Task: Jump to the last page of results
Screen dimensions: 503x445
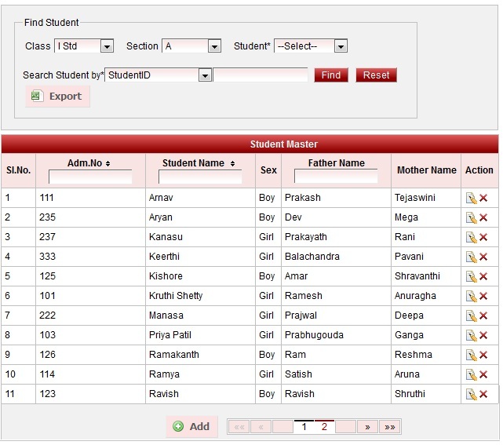Action: click(389, 427)
